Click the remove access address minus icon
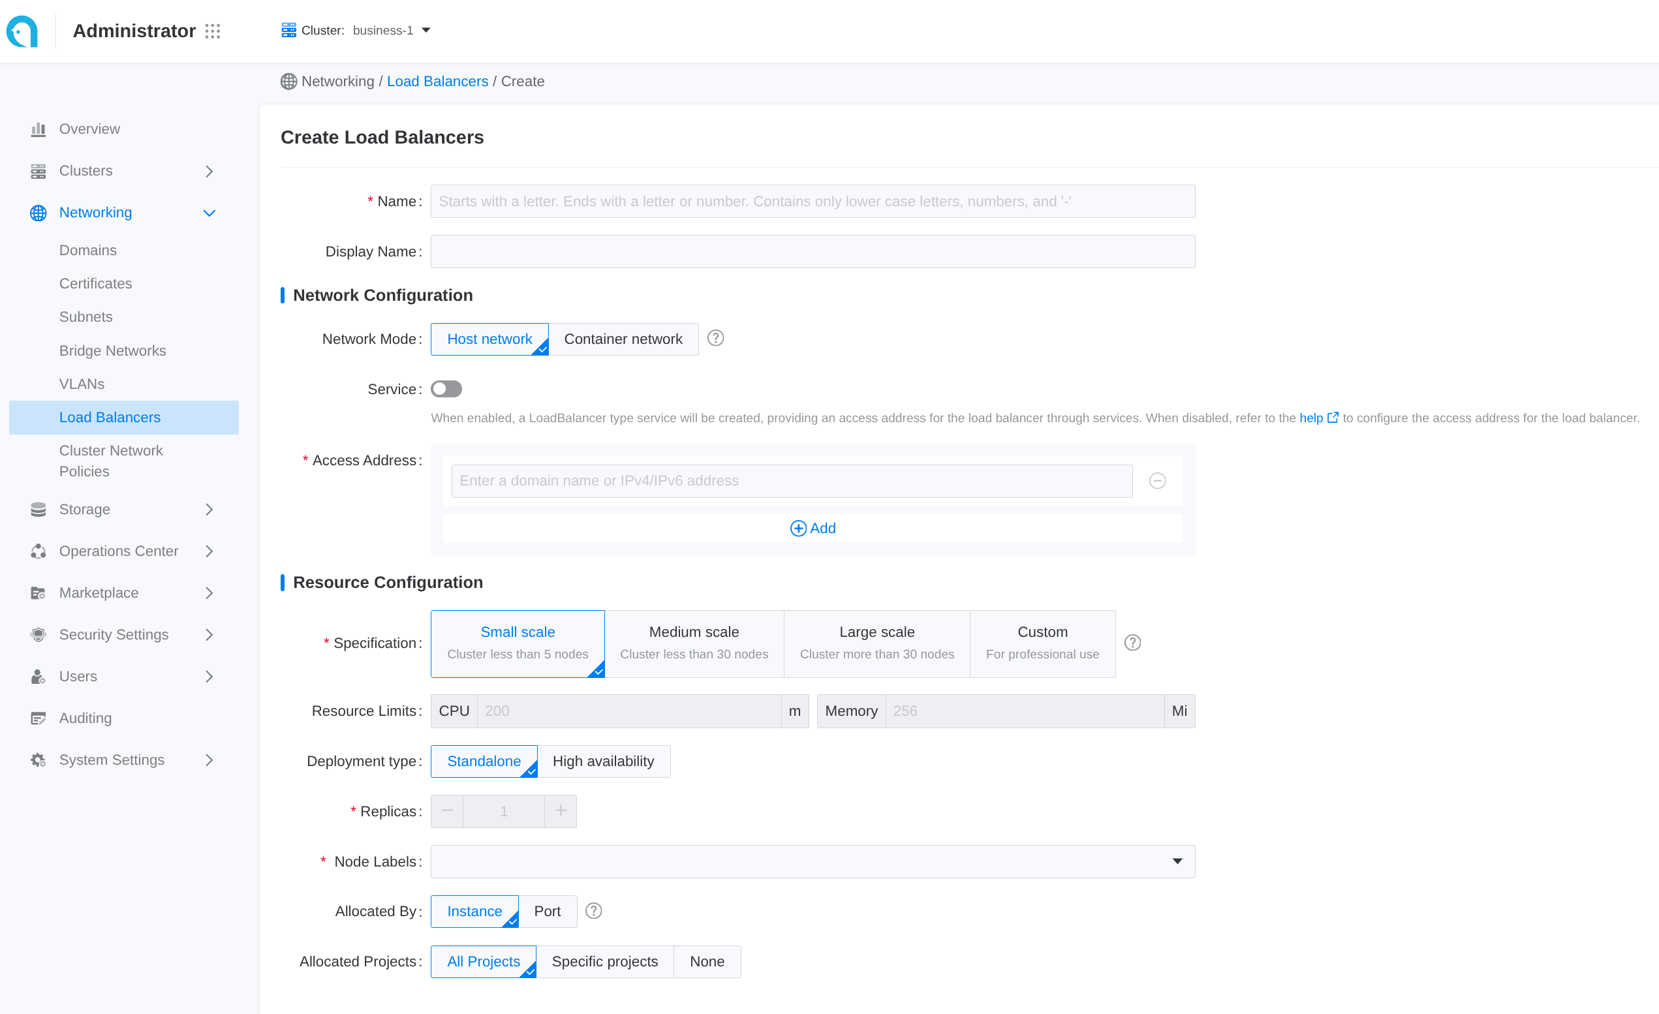 point(1156,481)
